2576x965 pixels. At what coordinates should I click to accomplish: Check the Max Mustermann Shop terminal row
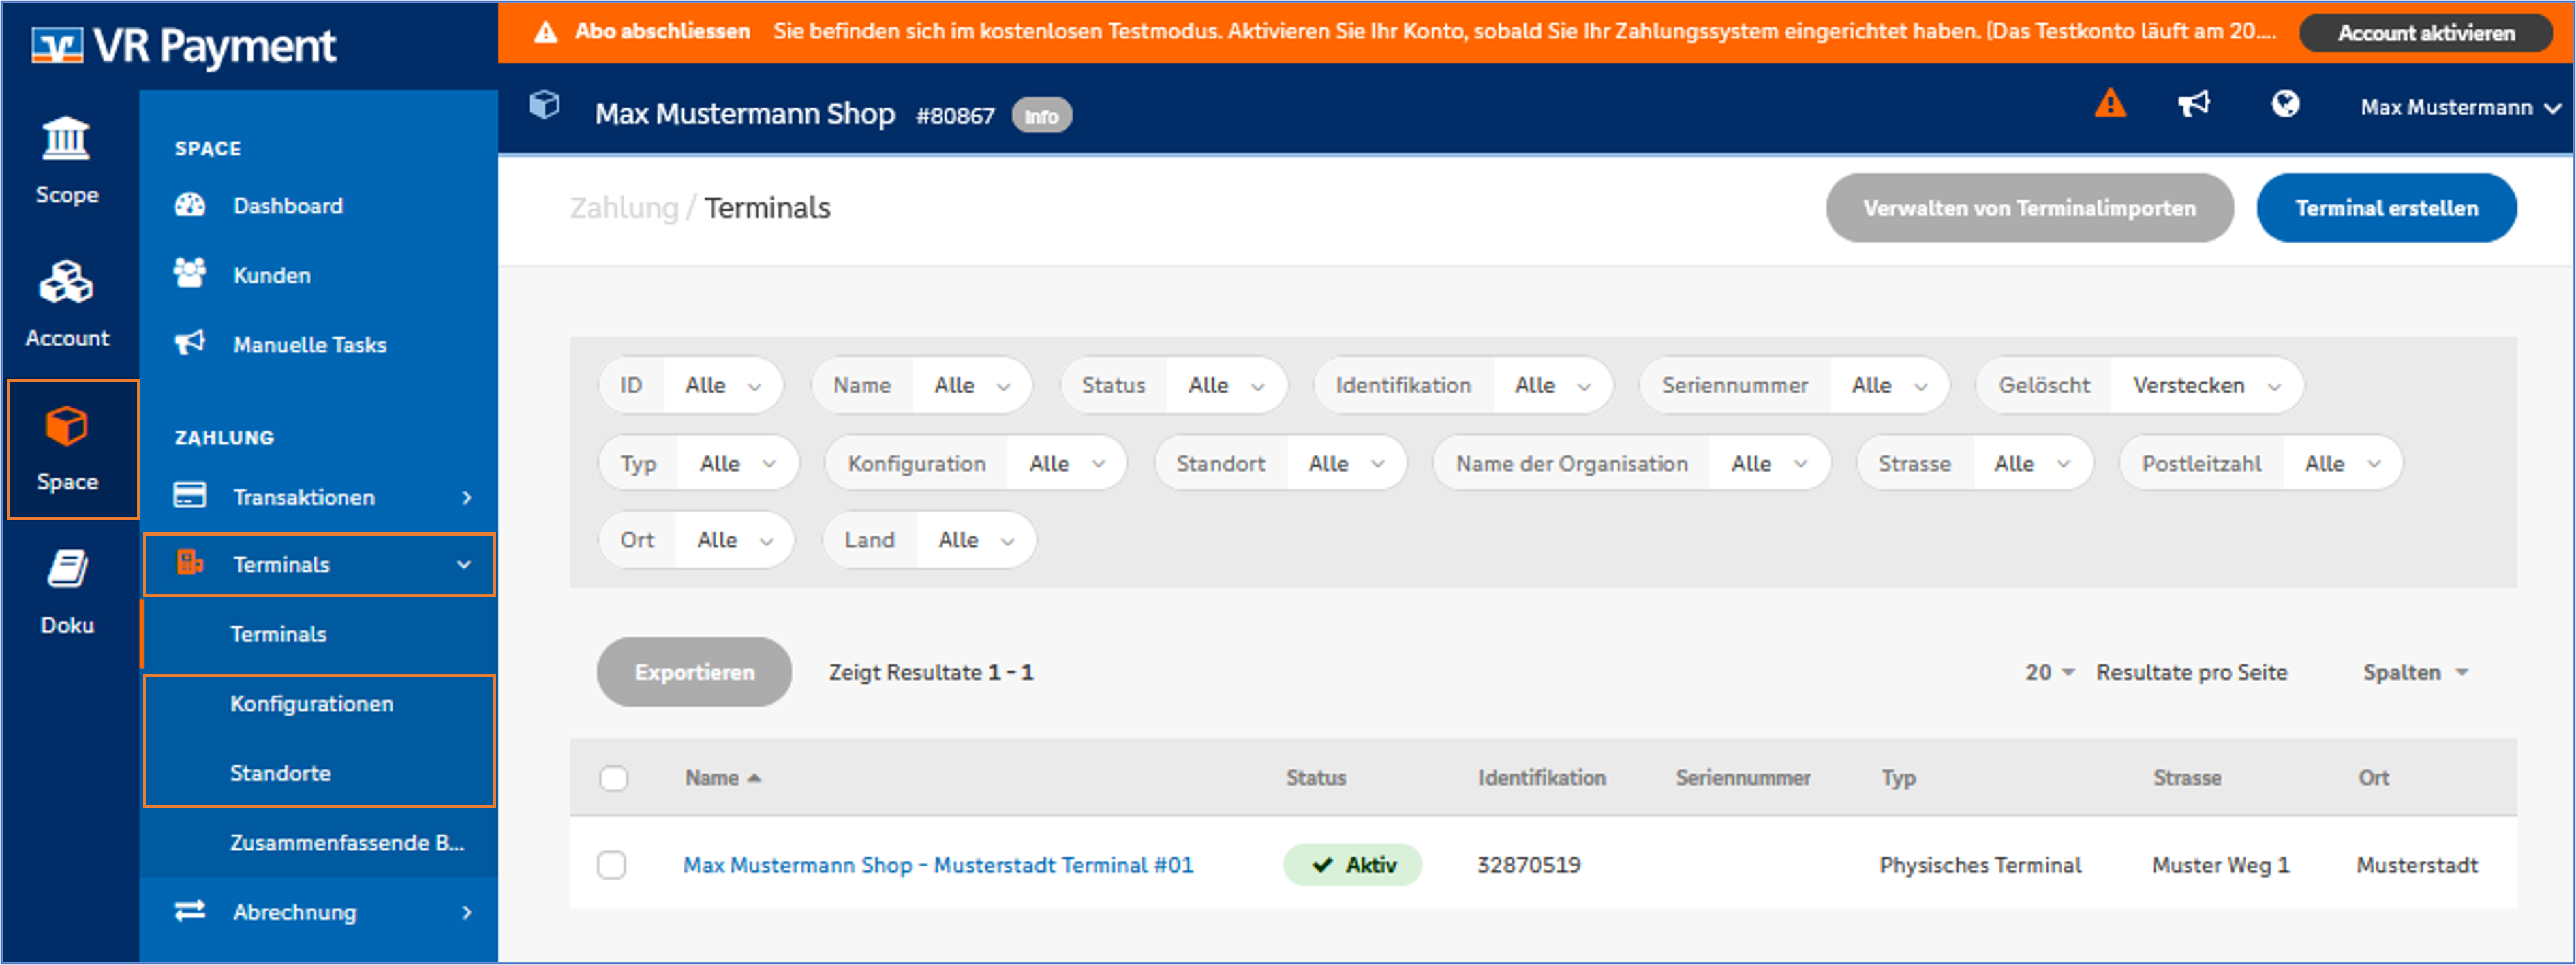612,865
